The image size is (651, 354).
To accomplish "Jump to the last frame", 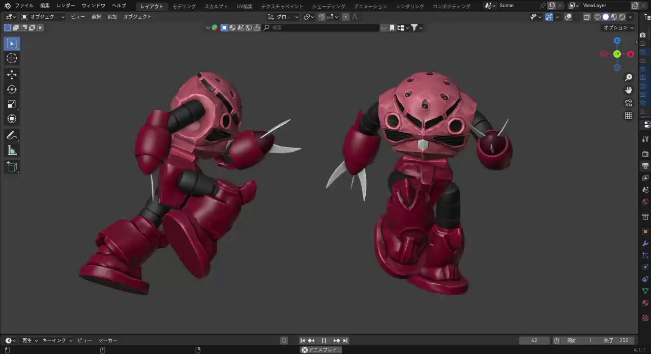I will click(345, 341).
